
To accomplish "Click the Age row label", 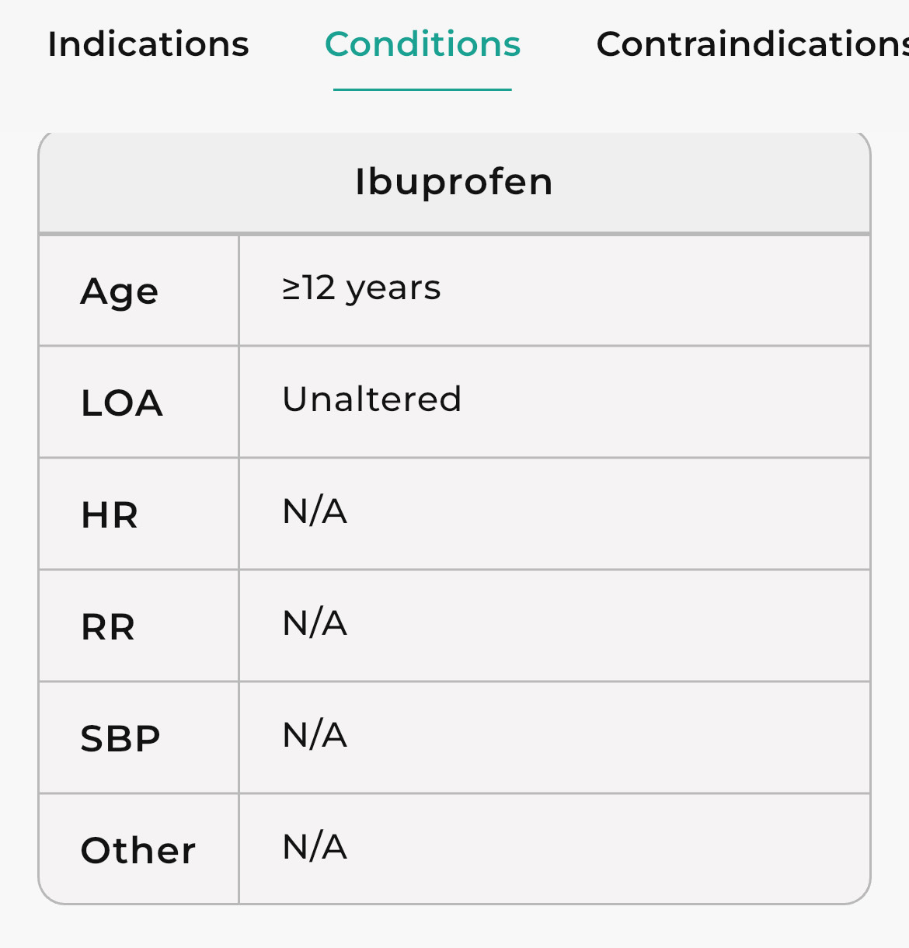I will point(120,292).
